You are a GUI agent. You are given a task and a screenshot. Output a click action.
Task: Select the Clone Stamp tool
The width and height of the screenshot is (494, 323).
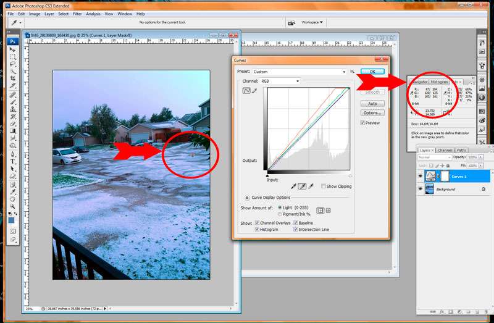pyautogui.click(x=12, y=109)
